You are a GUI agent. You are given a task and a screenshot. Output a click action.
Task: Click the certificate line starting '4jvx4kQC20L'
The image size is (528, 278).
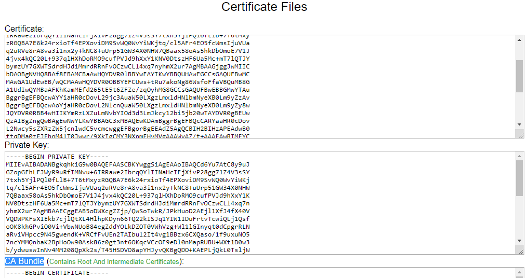tap(128, 59)
